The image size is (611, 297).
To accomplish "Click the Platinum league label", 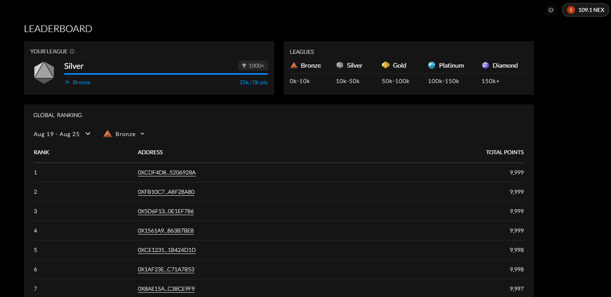I will [x=451, y=65].
